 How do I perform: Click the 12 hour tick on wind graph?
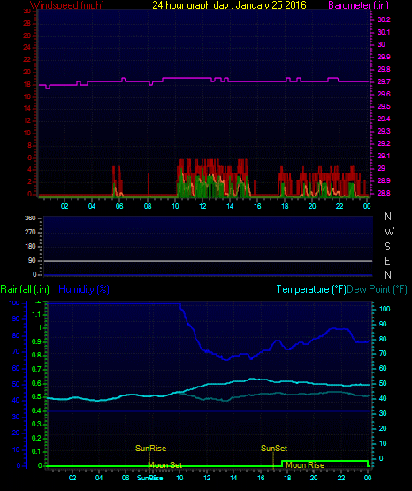(202, 206)
